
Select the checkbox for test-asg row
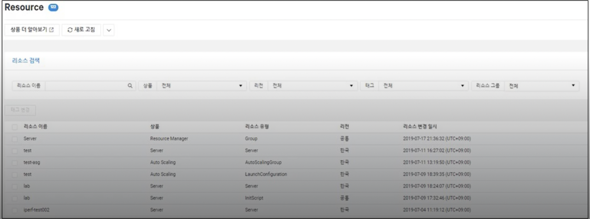(15, 163)
